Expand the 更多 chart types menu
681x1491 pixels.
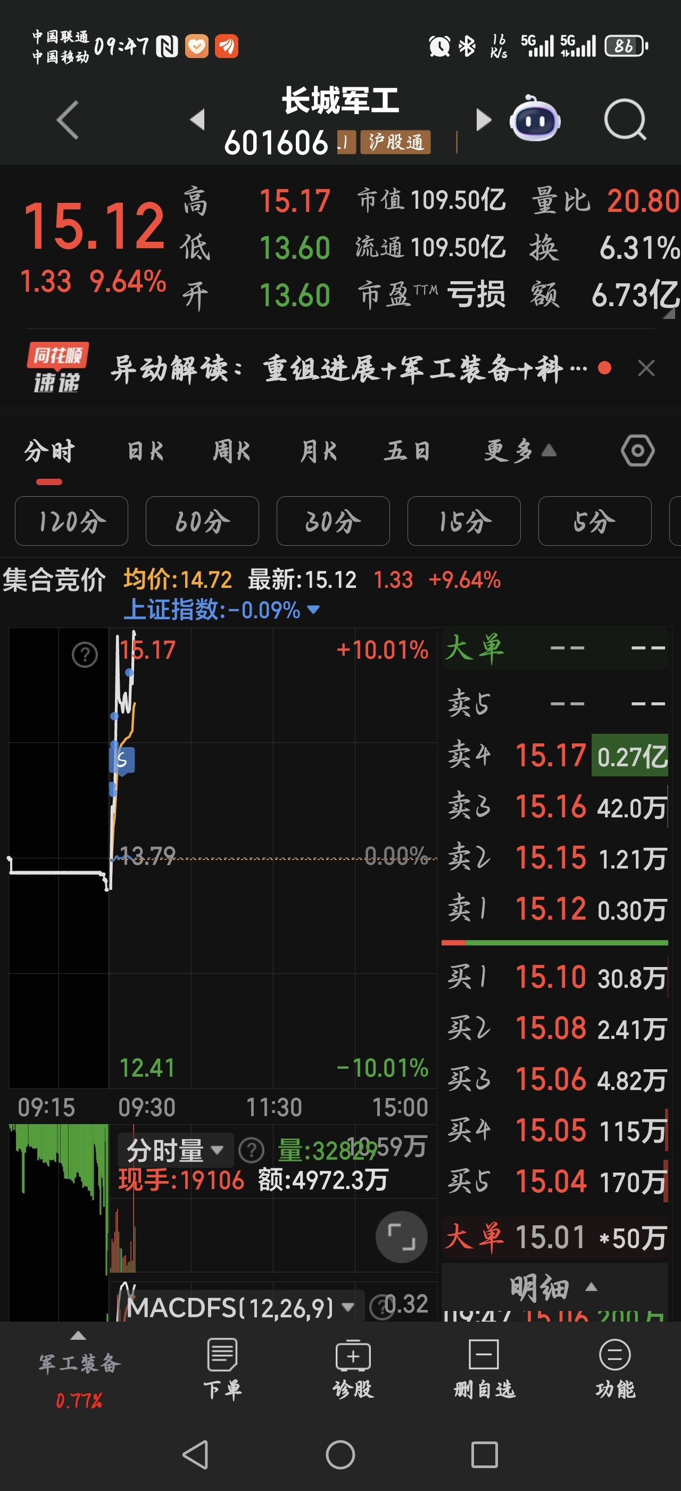pos(520,450)
